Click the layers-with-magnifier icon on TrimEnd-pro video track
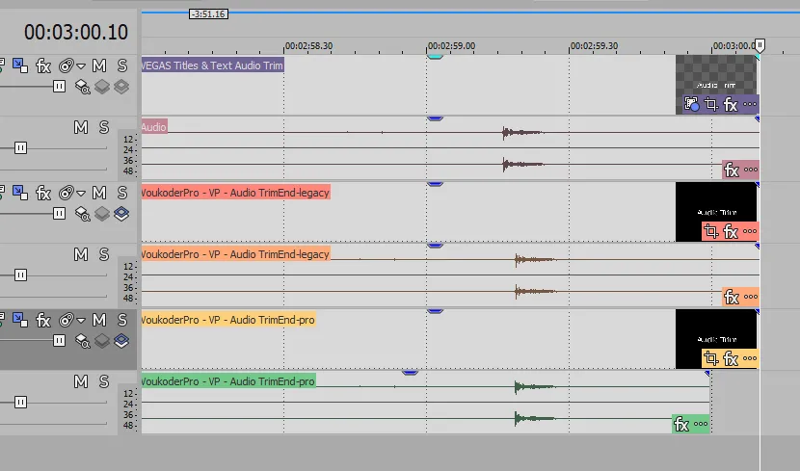Screen dimensions: 800x471 coord(82,341)
